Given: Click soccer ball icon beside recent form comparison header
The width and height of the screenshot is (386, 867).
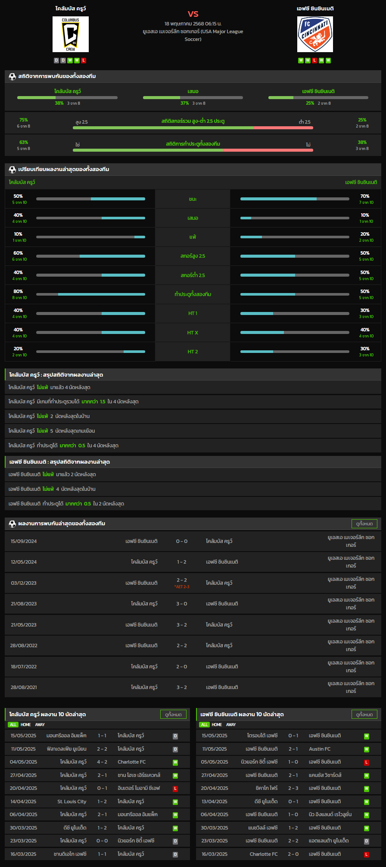Looking at the screenshot, I should [x=12, y=169].
